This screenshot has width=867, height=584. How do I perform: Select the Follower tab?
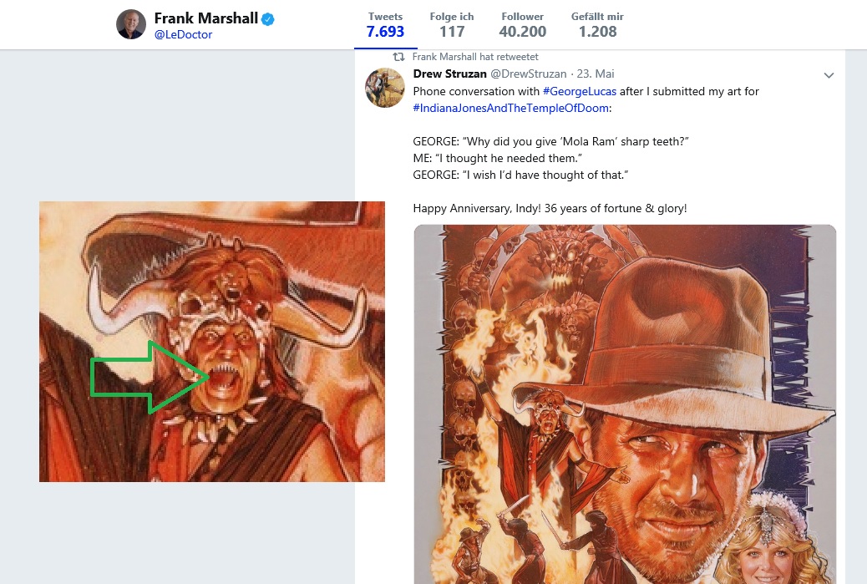click(x=523, y=25)
